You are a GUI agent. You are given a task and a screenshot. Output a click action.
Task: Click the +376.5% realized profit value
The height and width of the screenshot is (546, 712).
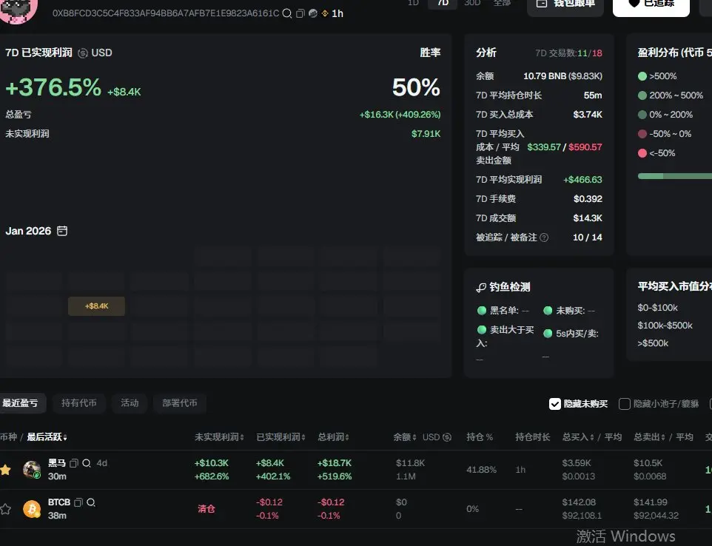[x=53, y=87]
